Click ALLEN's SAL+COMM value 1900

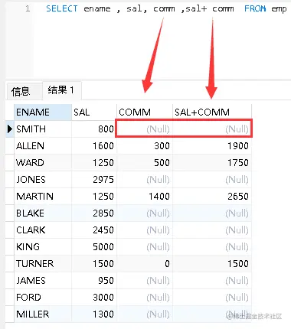click(x=238, y=146)
